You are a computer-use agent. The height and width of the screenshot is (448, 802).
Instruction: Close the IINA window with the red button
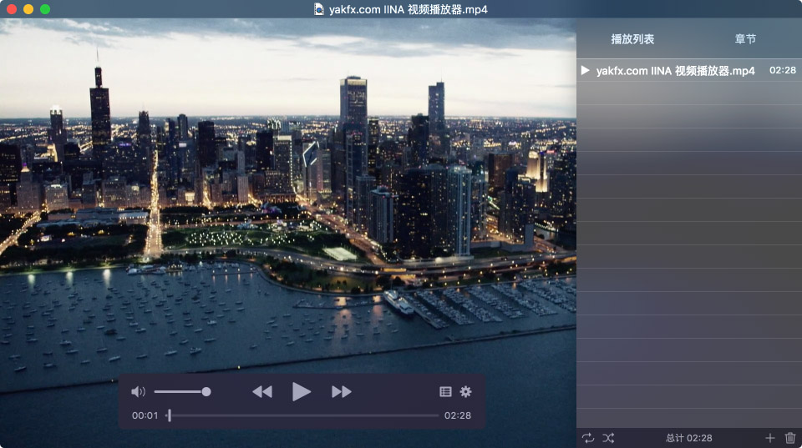tap(12, 9)
